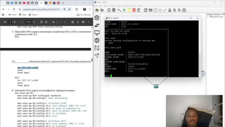
Task: Open the Chrome profile avatar
Action: [x=84, y=9]
